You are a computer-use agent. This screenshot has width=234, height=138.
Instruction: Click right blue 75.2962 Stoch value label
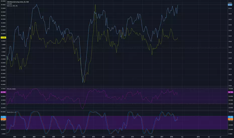click(230, 117)
